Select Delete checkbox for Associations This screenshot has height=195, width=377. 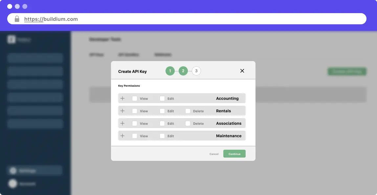pos(188,123)
